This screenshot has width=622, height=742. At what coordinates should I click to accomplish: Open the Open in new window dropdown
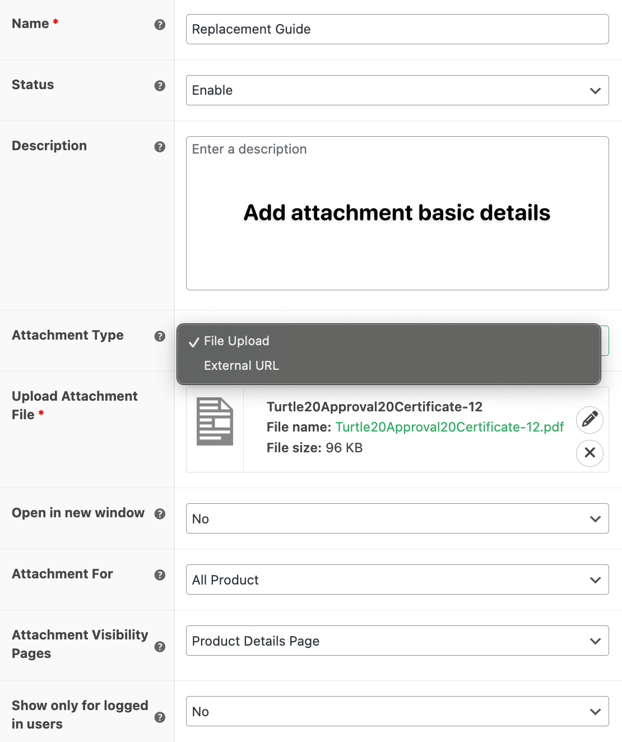pos(397,518)
